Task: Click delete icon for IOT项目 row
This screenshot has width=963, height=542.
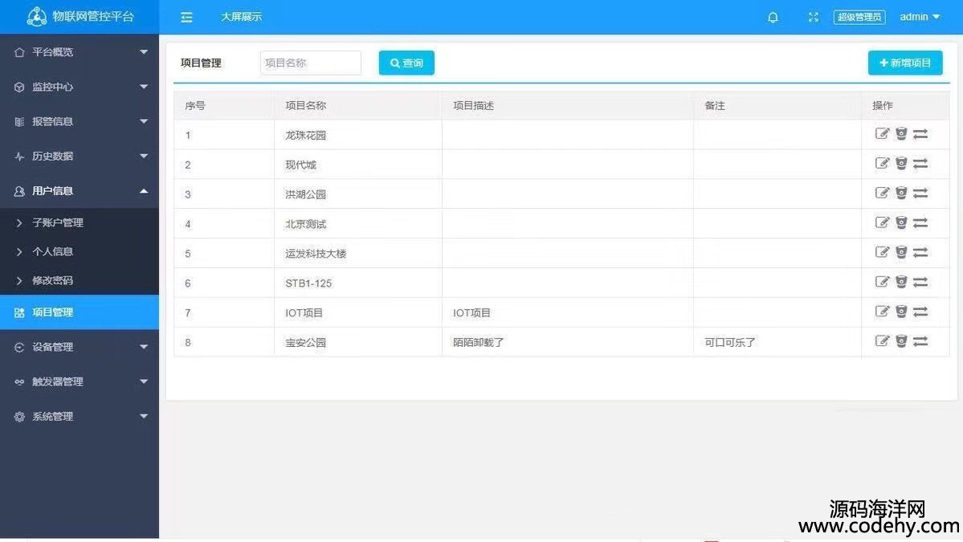Action: 901,312
